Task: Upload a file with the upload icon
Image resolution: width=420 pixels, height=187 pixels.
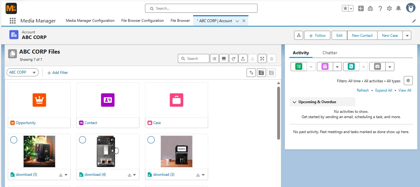Action: (x=243, y=58)
